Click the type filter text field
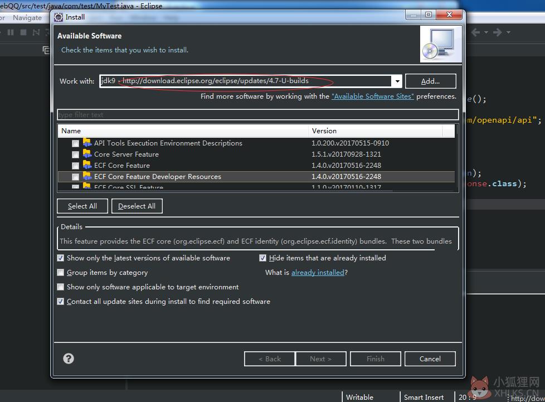The image size is (545, 402). pyautogui.click(x=257, y=115)
